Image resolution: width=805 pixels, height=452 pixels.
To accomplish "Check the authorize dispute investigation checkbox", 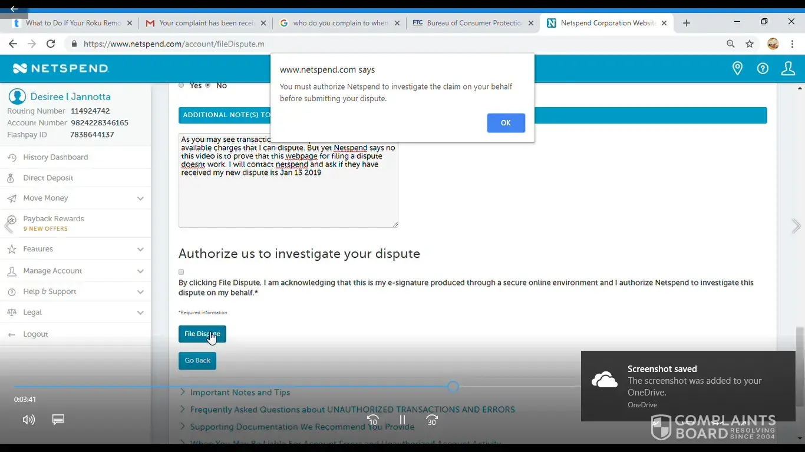I will 182,272.
